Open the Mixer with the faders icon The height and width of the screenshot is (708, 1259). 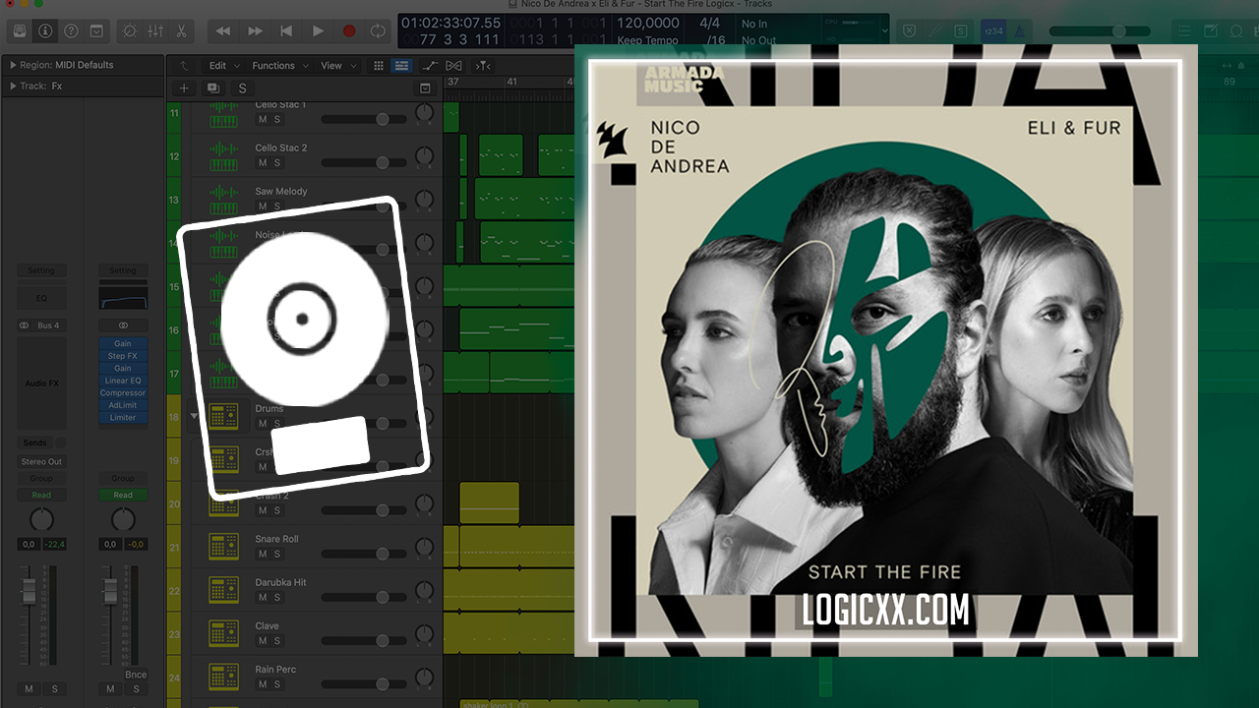point(155,31)
